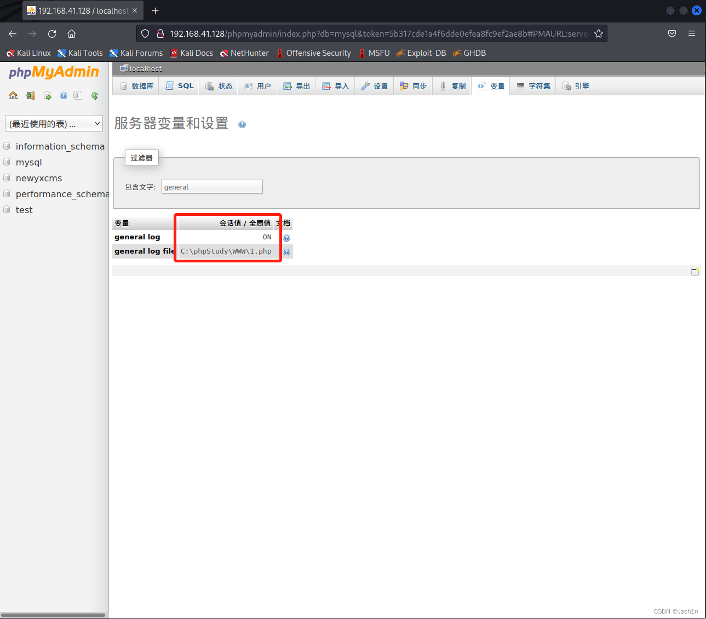Click the phpMyAdmin logo
This screenshot has width=706, height=619.
tap(54, 72)
